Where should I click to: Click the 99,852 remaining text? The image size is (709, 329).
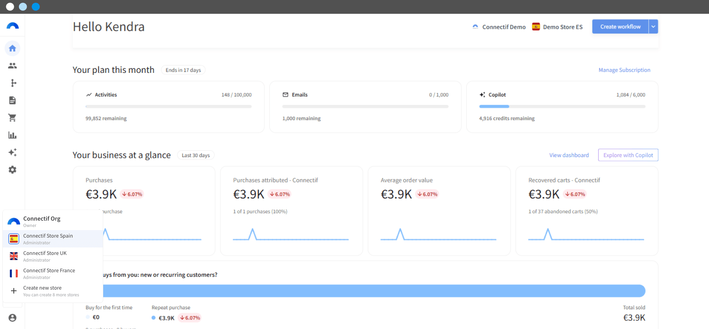point(106,119)
